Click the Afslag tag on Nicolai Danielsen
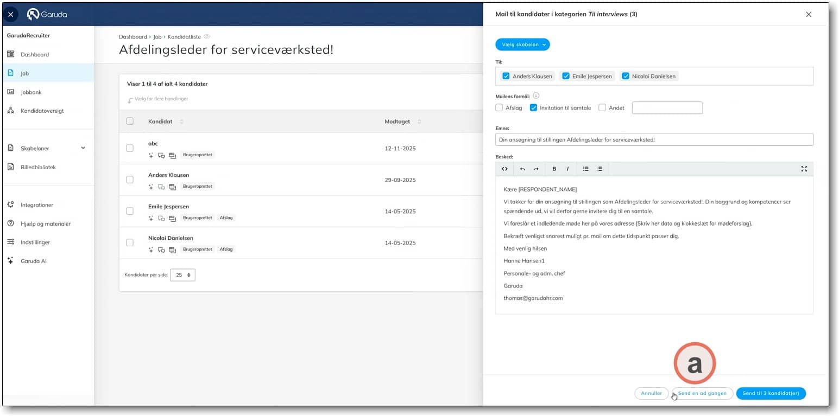The image size is (839, 416). tap(226, 249)
